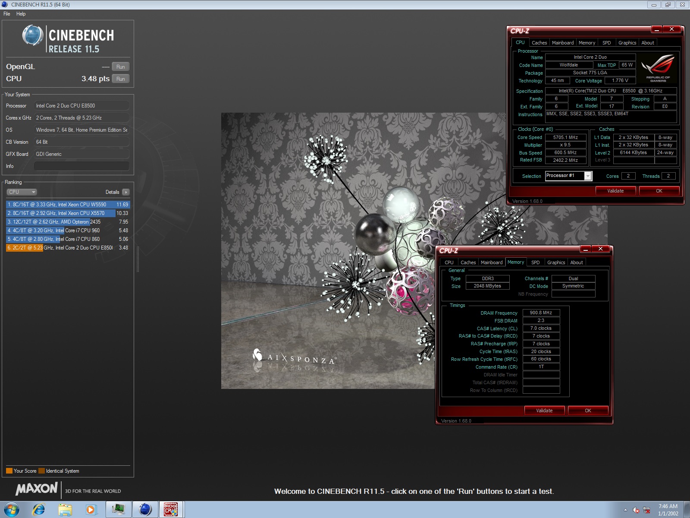Minimize the lower CPU-Z window
This screenshot has width=690, height=518.
pos(585,249)
